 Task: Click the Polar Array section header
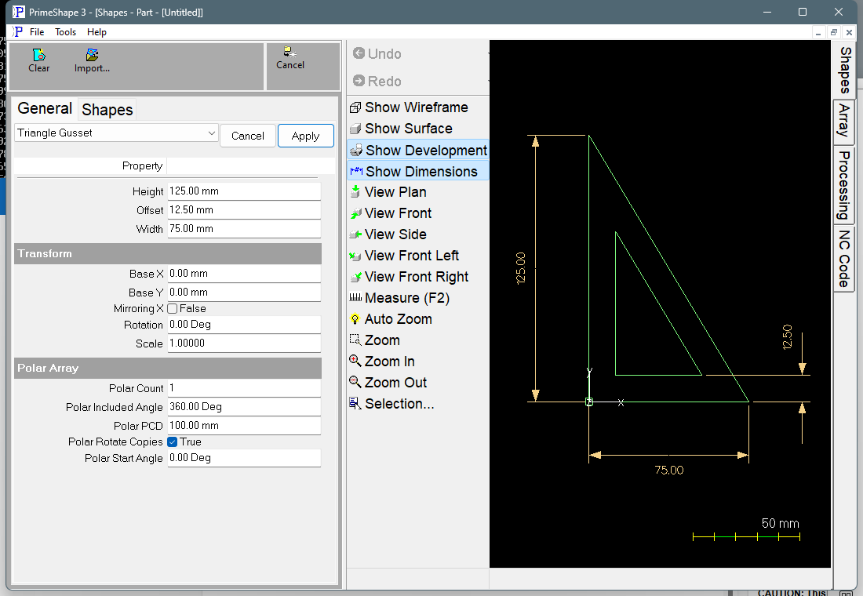point(168,368)
